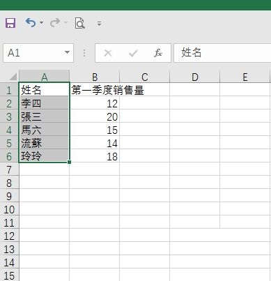Image resolution: width=271 pixels, height=281 pixels.
Task: Select column C header
Action: coord(145,77)
